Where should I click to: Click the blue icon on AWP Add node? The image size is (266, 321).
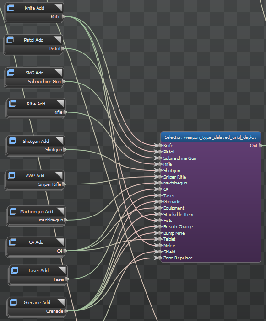(x=11, y=175)
